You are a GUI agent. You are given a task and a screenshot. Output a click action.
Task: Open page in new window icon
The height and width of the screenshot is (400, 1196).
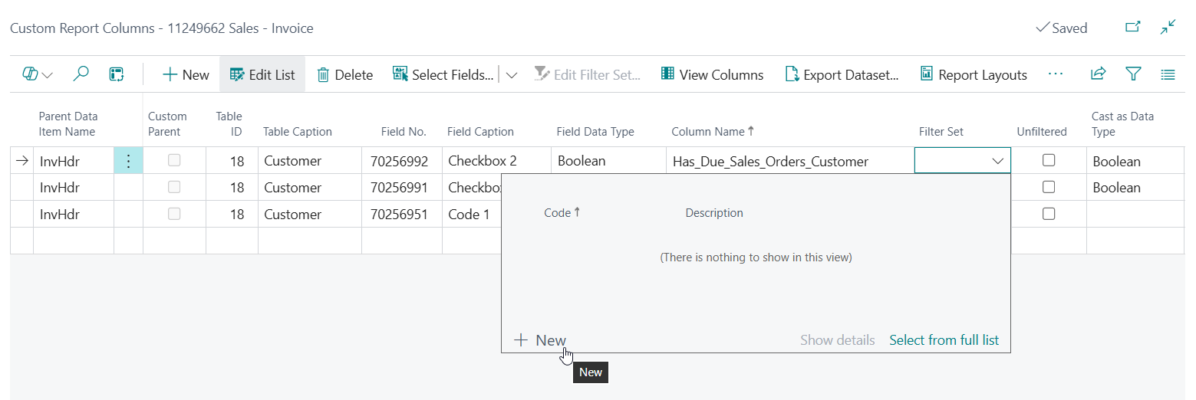tap(1132, 28)
